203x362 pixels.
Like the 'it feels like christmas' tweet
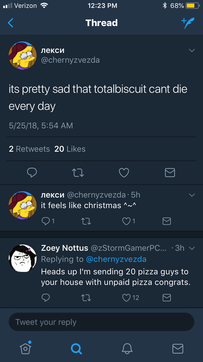pos(126,221)
